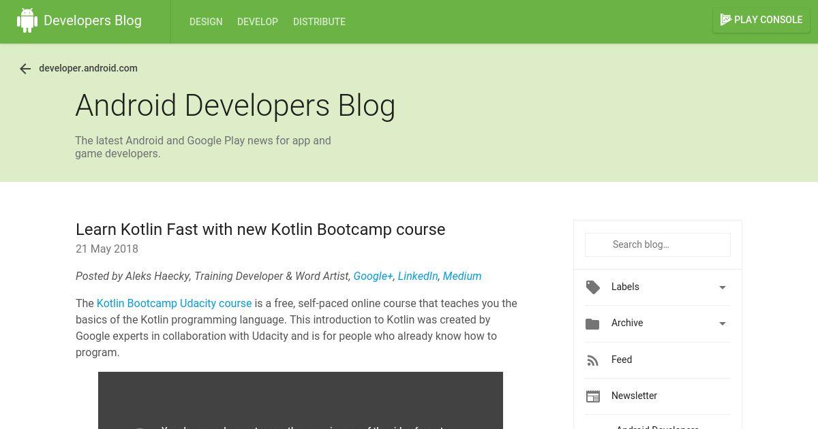Click the Newsletter icon in sidebar

click(593, 396)
